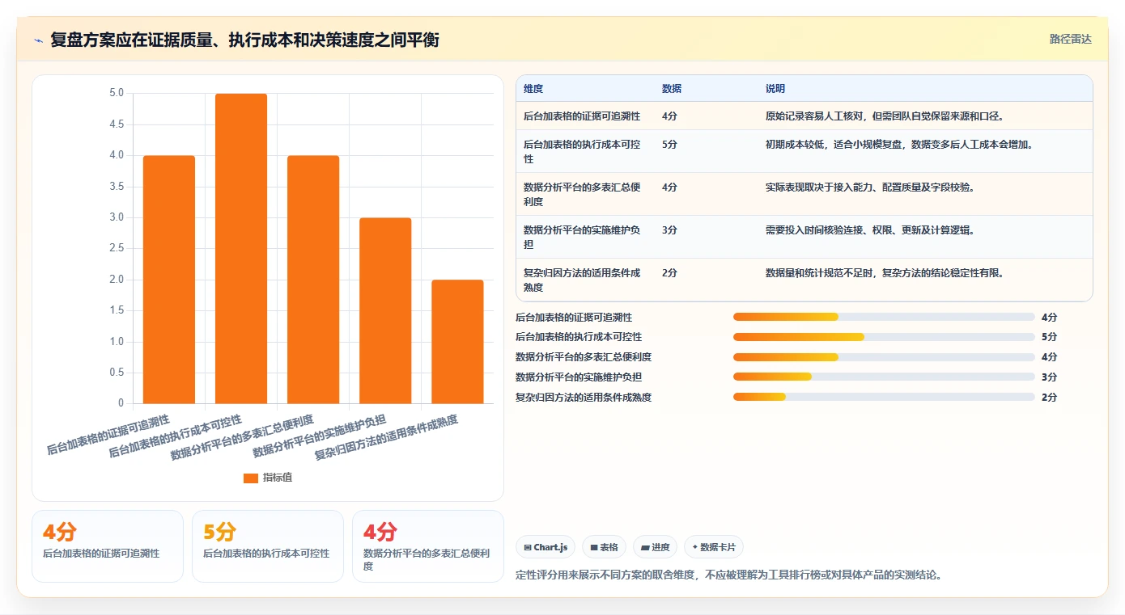Click the bar for 后台加表格的证据可追溯性
Screen dimensions: 1125x615
(x=169, y=280)
